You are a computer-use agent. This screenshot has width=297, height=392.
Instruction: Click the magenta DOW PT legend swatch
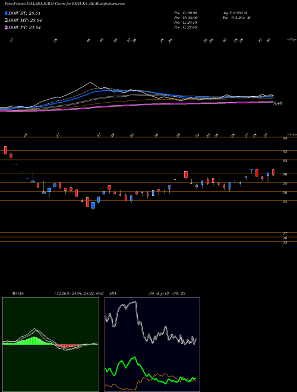7,27
